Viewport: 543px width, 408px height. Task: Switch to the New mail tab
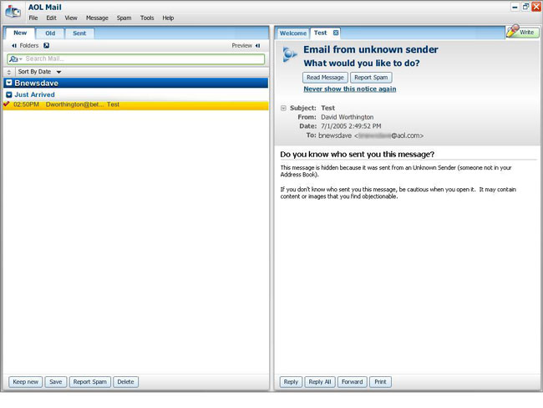20,33
